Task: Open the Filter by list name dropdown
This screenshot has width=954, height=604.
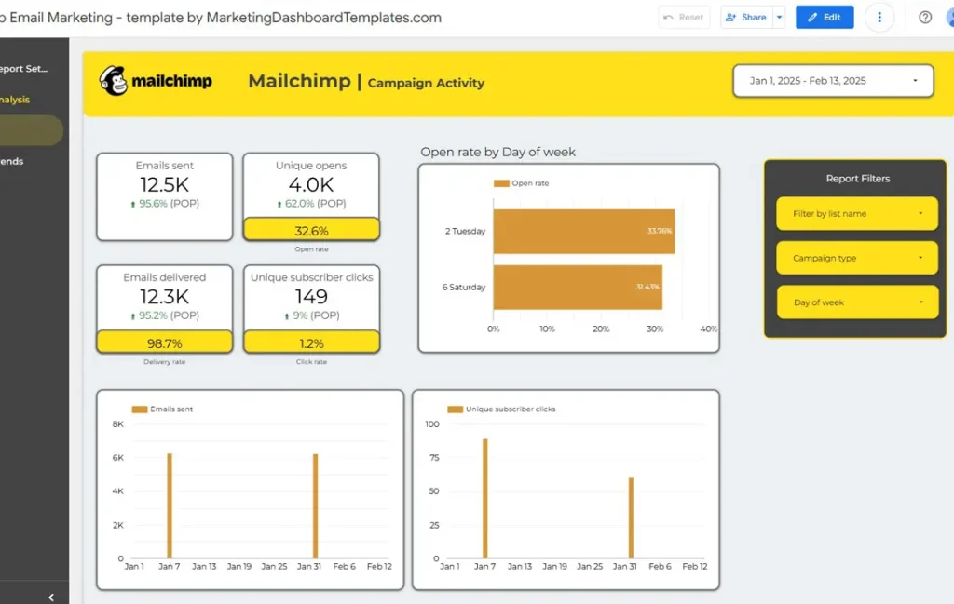Action: point(857,213)
